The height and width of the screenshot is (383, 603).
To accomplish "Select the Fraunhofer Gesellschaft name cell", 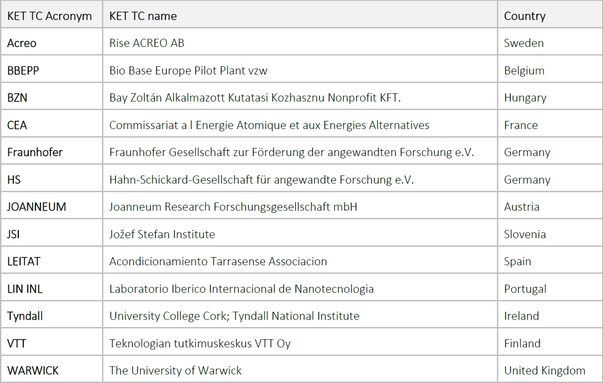I will [292, 152].
